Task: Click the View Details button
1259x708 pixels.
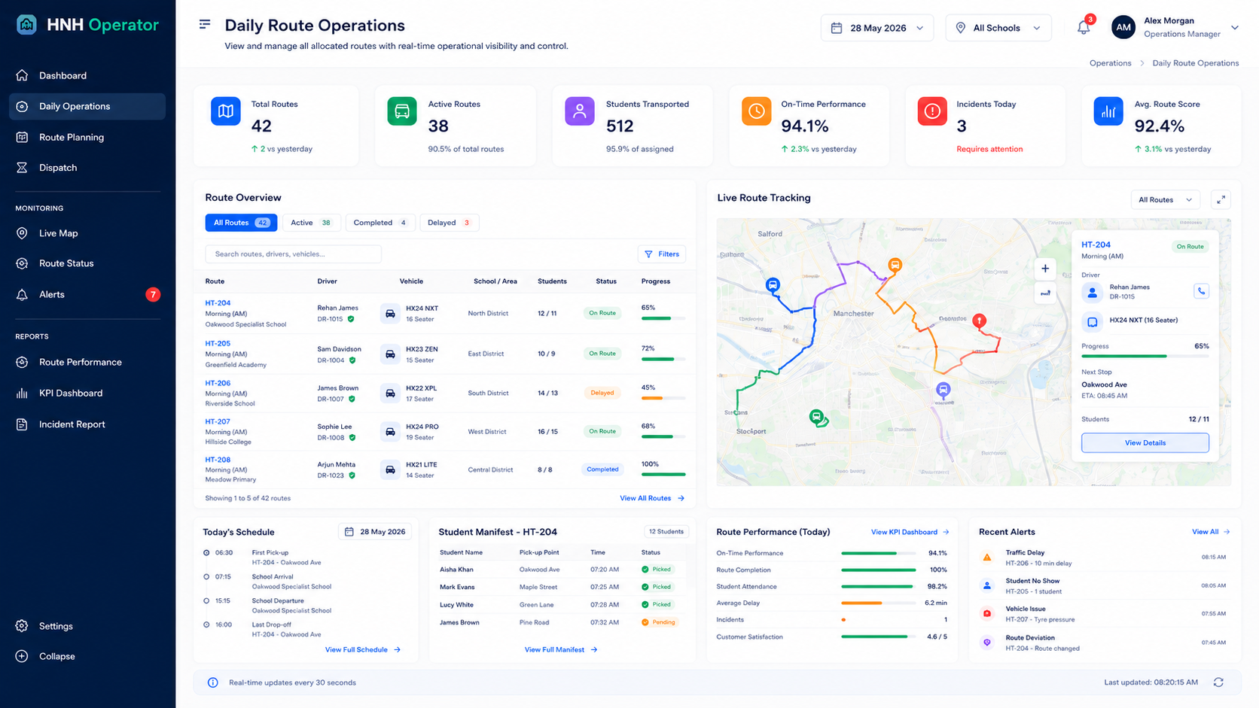Action: coord(1145,442)
